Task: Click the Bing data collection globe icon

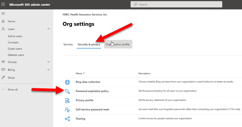Action: [x=67, y=82]
